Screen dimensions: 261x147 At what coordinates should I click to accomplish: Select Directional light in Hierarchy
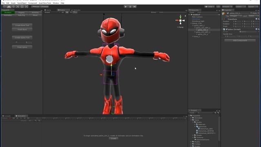click(x=198, y=21)
